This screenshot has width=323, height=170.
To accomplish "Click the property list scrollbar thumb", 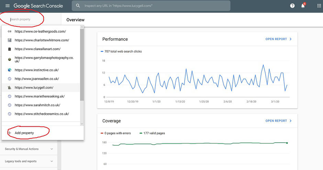I will pyautogui.click(x=82, y=65).
